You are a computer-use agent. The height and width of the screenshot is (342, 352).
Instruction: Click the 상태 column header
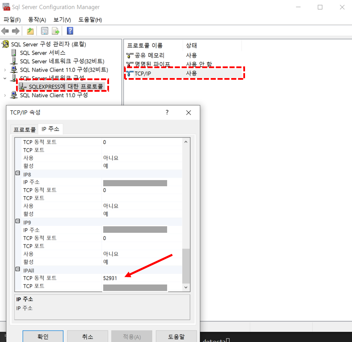(212, 46)
